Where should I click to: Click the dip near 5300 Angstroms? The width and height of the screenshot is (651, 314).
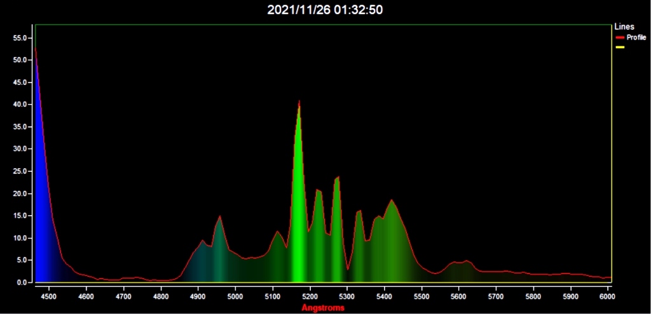(348, 269)
